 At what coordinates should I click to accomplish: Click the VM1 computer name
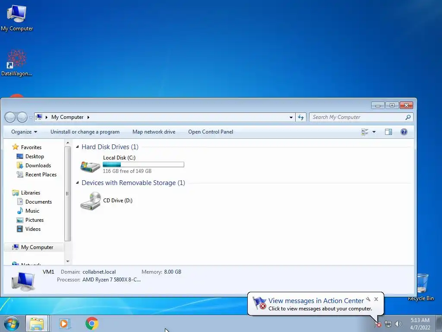[48, 272]
